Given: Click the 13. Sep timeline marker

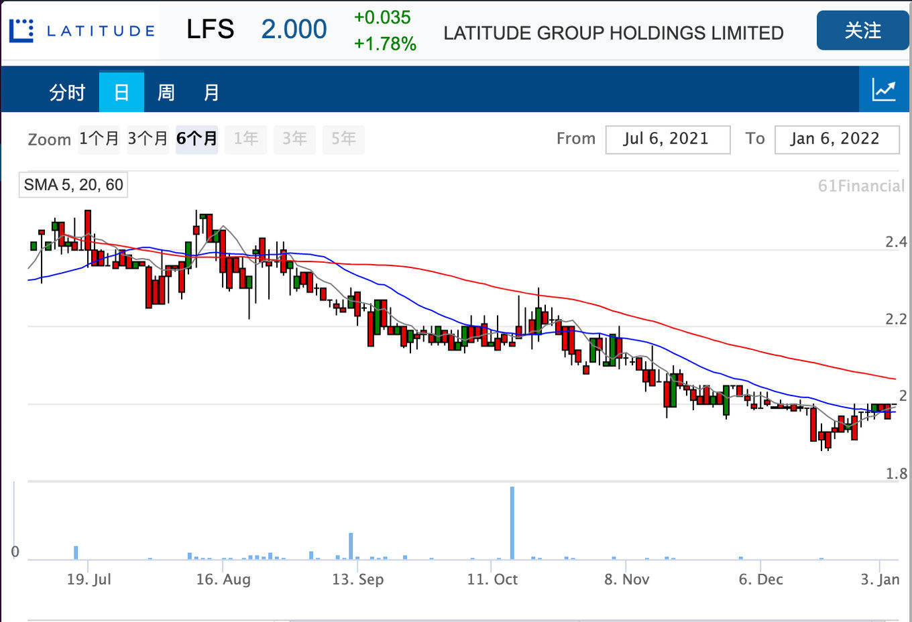Looking at the screenshot, I should tap(357, 579).
